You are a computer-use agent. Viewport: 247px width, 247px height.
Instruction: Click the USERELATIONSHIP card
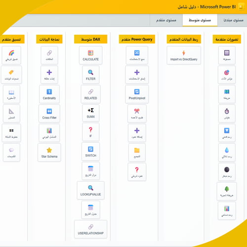click(x=90, y=229)
